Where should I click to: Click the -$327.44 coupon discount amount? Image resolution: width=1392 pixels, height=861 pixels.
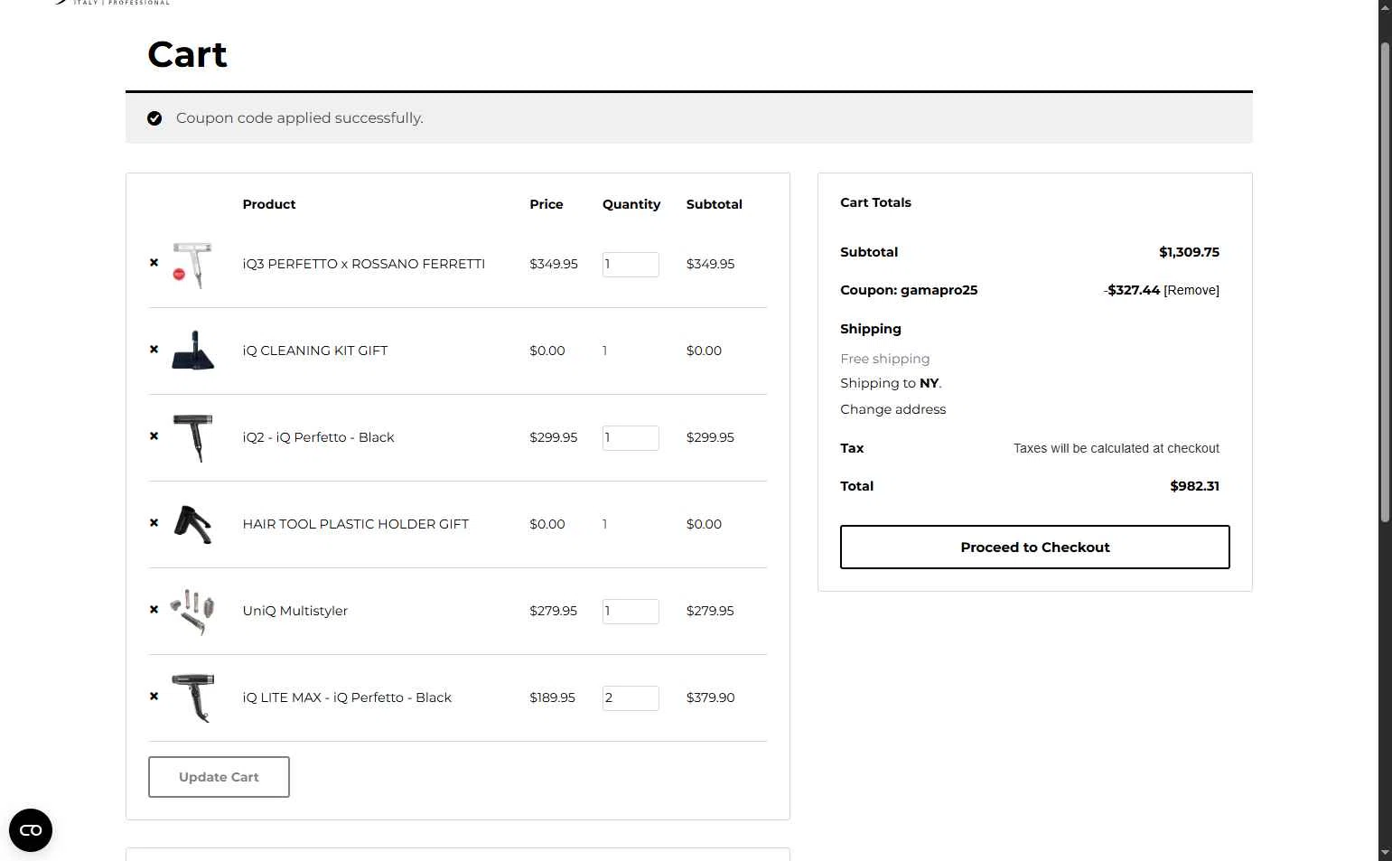click(1132, 290)
